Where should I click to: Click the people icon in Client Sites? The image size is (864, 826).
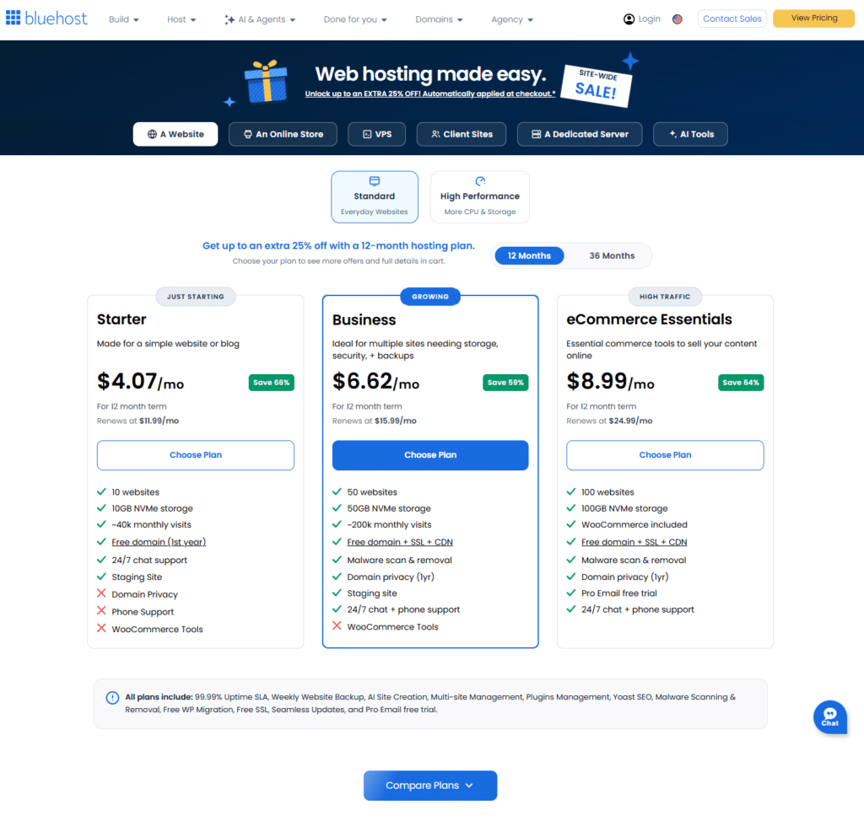tap(435, 134)
